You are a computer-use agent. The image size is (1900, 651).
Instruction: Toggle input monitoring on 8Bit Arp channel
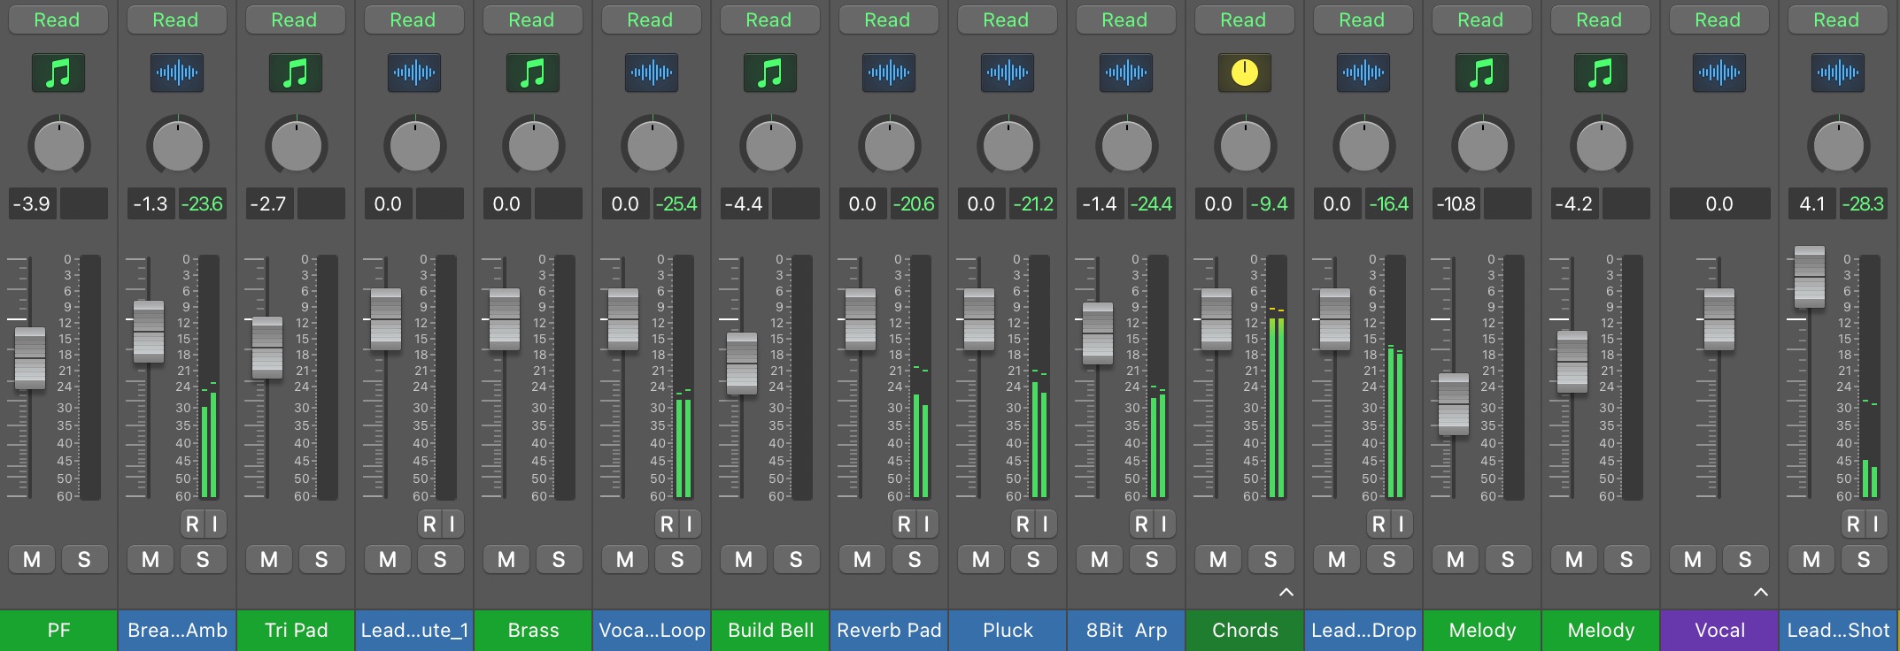click(1164, 525)
